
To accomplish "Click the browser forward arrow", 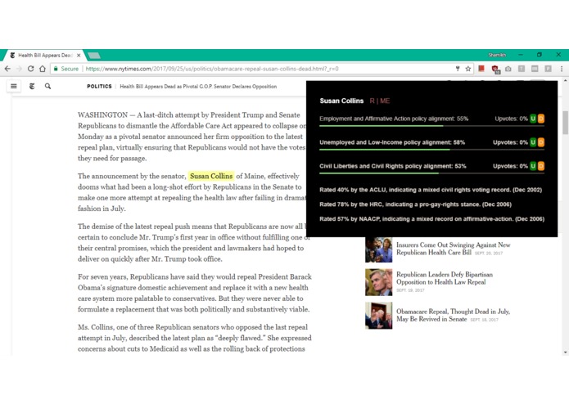I will [19, 69].
